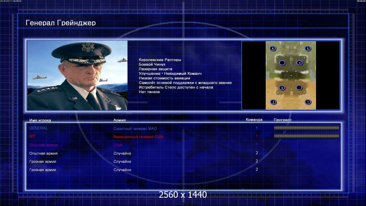Click 'Низкая стоимость авиации' line
The image size is (366, 206).
(164, 78)
